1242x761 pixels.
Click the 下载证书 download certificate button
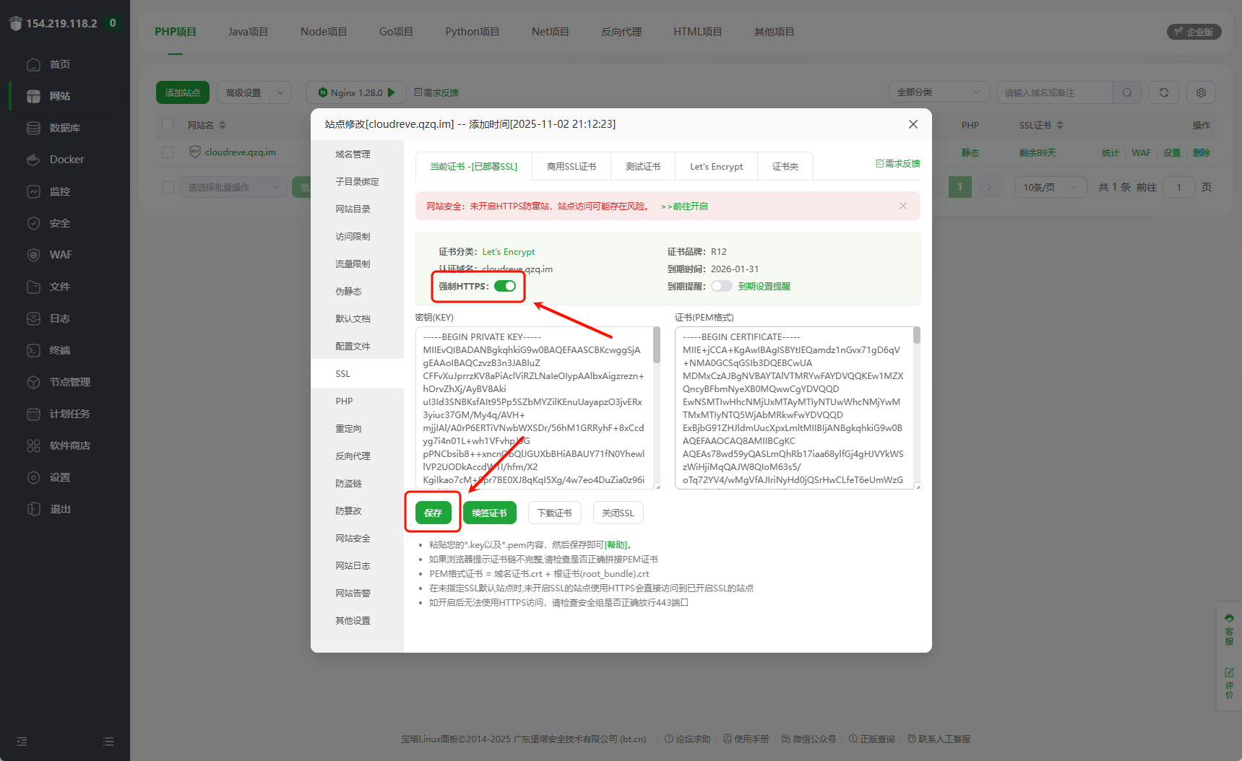554,513
